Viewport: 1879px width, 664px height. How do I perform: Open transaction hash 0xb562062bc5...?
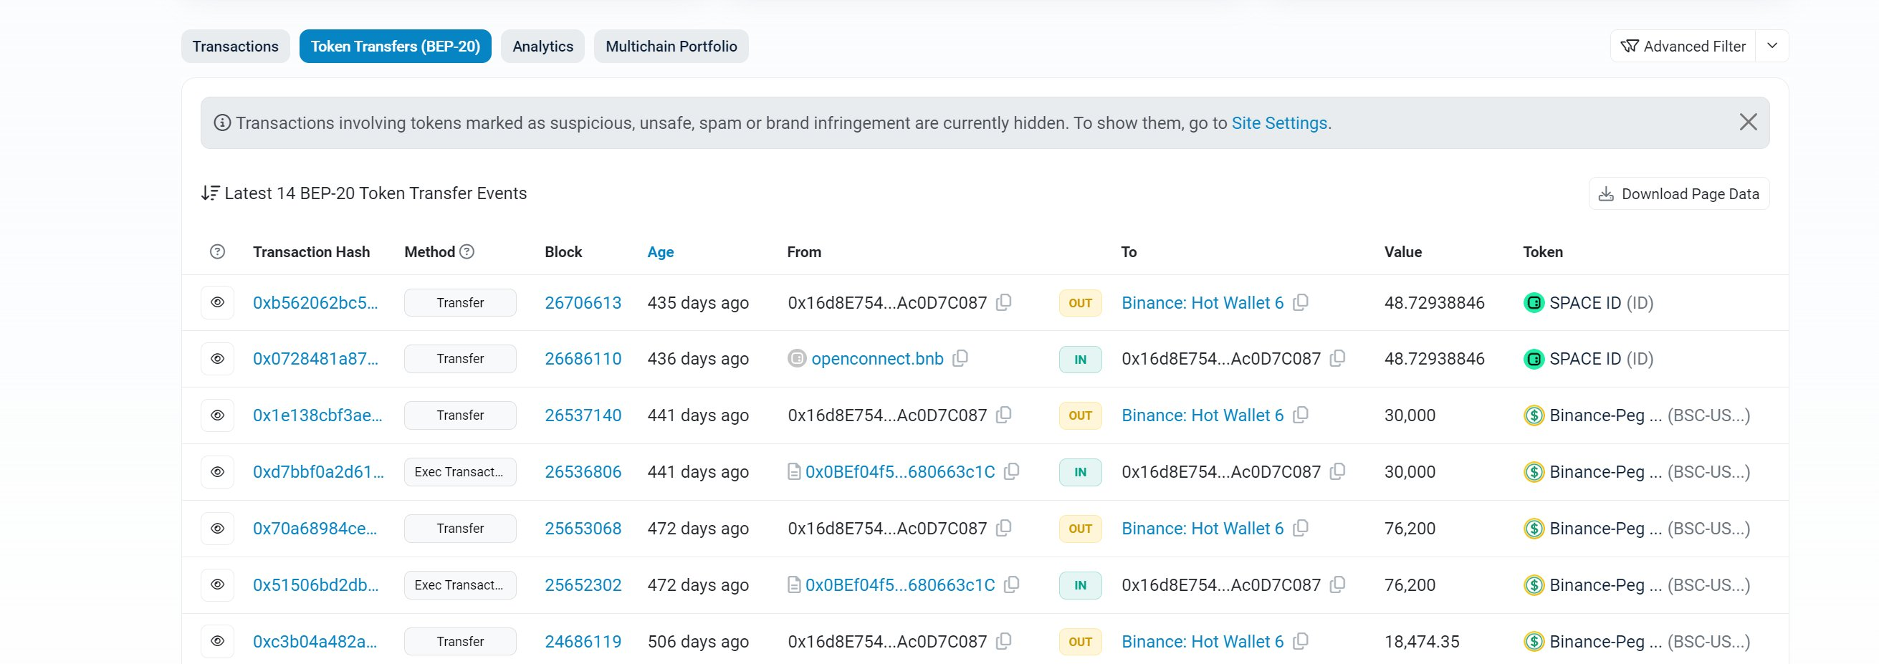point(315,302)
